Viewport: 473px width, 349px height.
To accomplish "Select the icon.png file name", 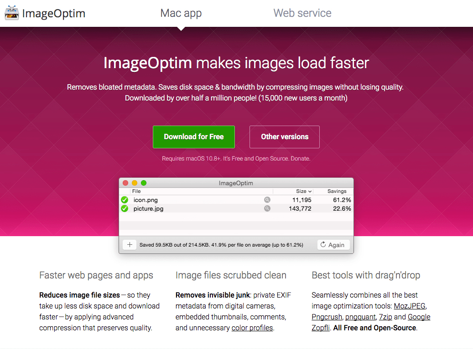I will point(146,200).
